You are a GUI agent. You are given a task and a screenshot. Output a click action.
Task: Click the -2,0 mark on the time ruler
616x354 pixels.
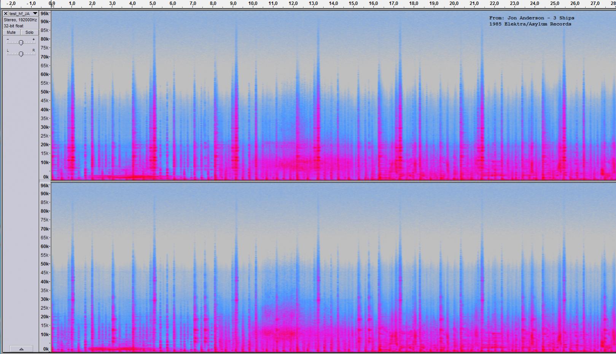11,3
